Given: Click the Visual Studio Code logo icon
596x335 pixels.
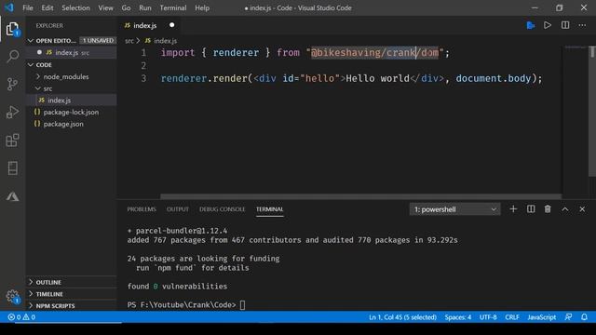Looking at the screenshot, I should [x=9, y=7].
